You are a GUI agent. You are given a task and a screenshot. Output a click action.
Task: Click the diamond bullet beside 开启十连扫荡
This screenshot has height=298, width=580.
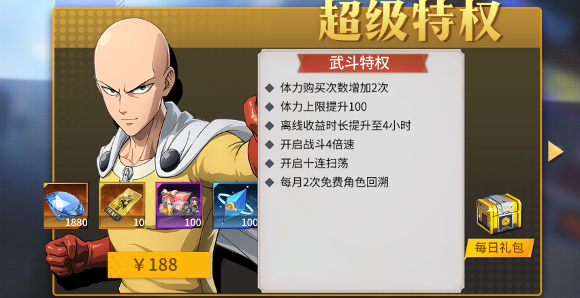[270, 164]
